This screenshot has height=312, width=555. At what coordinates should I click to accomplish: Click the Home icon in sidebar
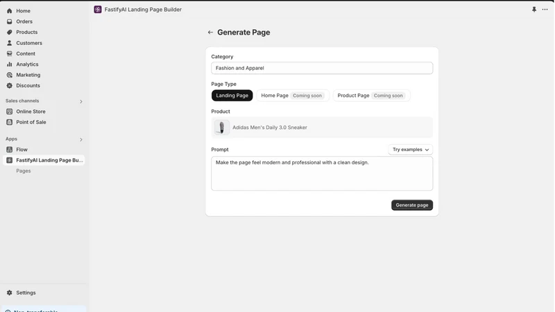pyautogui.click(x=10, y=11)
